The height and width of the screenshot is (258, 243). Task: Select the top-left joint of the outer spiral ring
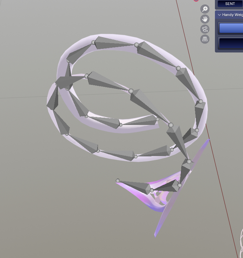pos(94,42)
